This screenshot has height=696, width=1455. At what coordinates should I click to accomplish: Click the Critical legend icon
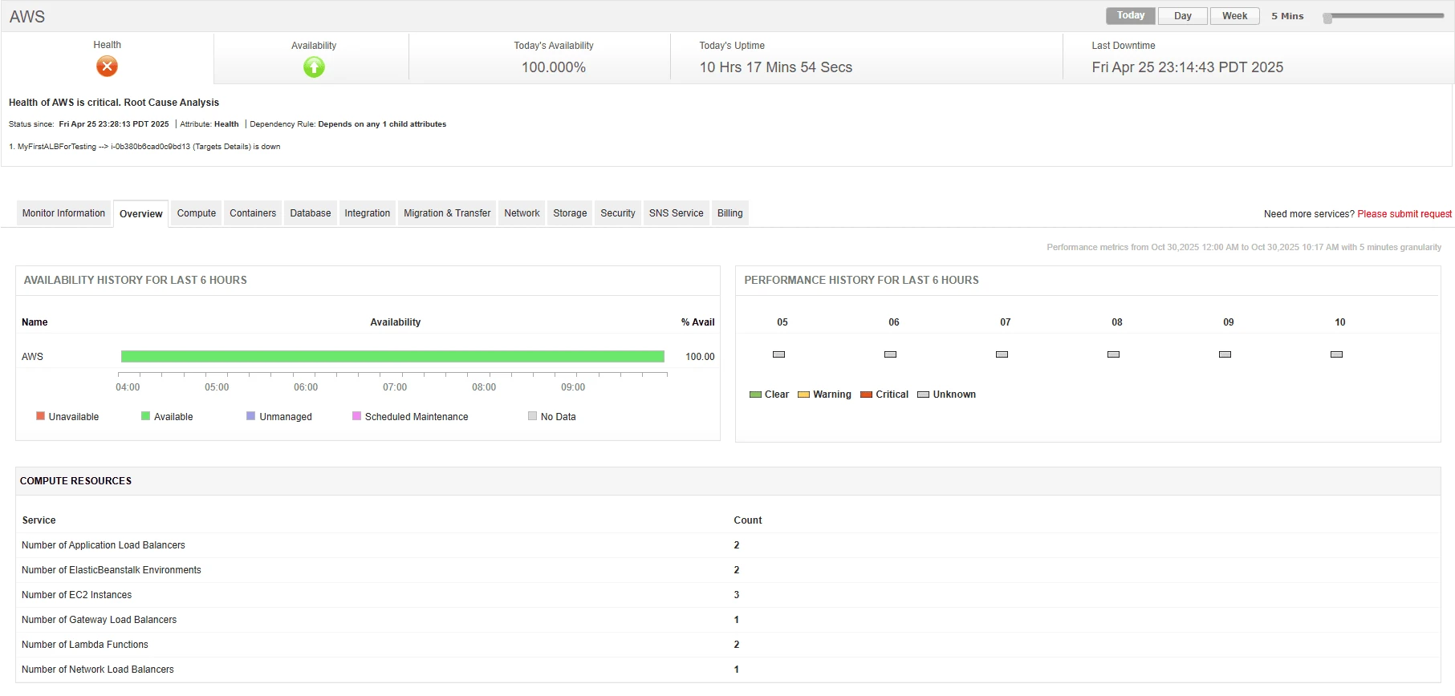[866, 395]
